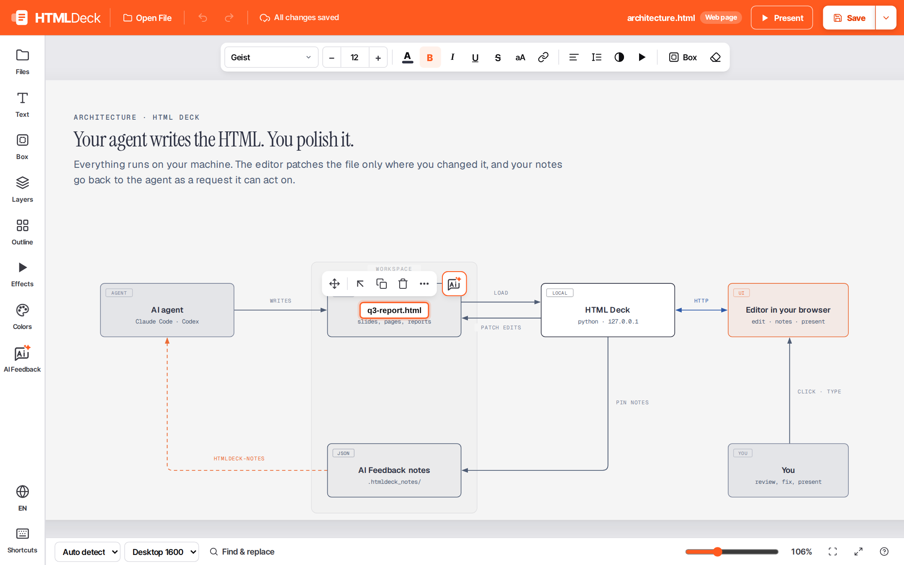Open the Layers panel

22,190
